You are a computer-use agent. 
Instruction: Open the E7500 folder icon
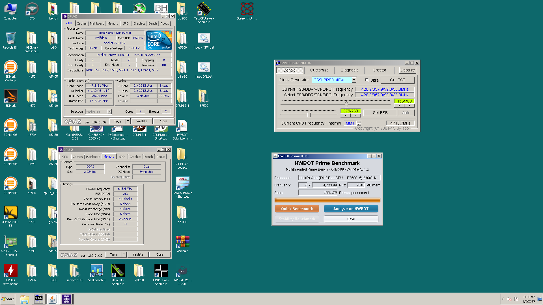coord(204,98)
